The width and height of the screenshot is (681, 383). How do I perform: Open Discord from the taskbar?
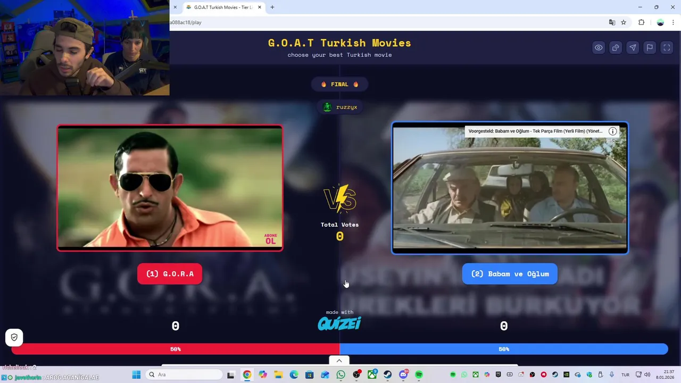point(403,374)
